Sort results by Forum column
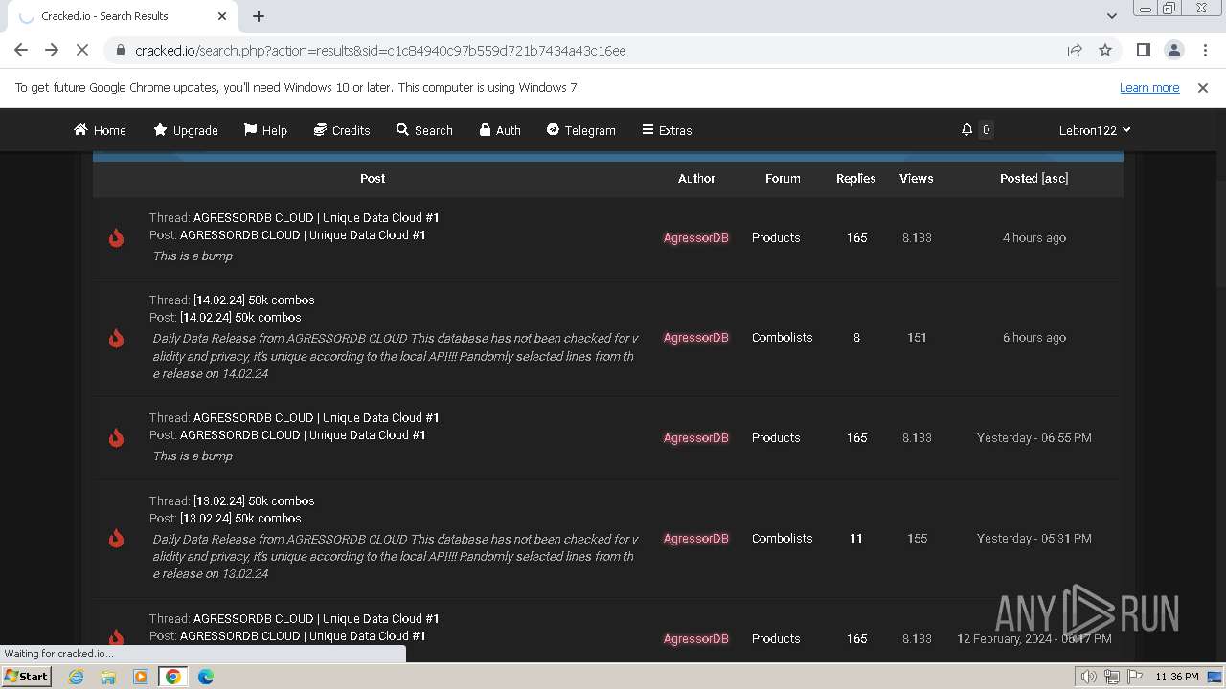 tap(783, 178)
